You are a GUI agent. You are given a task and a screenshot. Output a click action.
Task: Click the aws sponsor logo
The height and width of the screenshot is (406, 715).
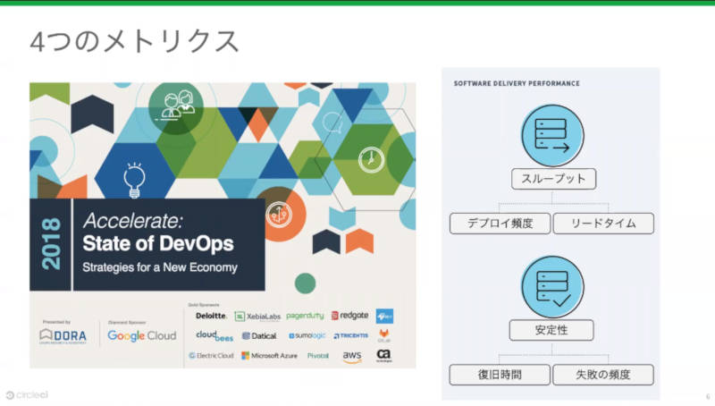point(352,357)
